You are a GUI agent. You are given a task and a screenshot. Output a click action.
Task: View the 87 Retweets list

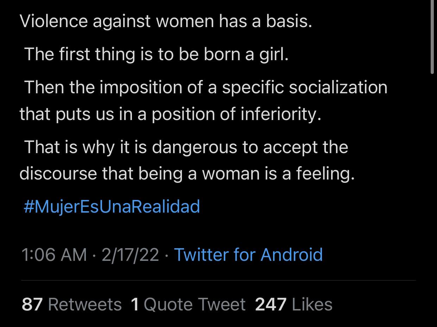pos(72,304)
